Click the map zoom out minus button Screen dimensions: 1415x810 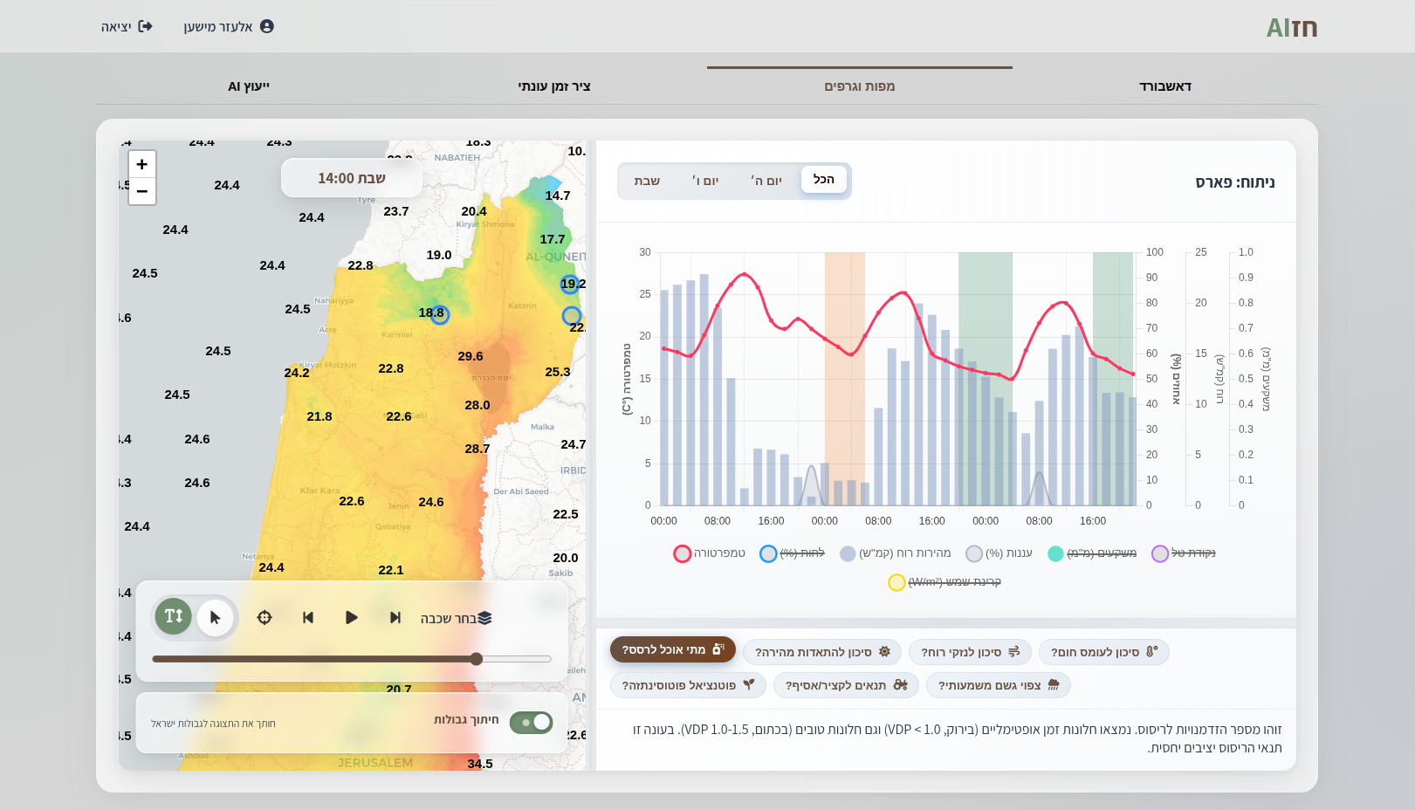coord(142,191)
